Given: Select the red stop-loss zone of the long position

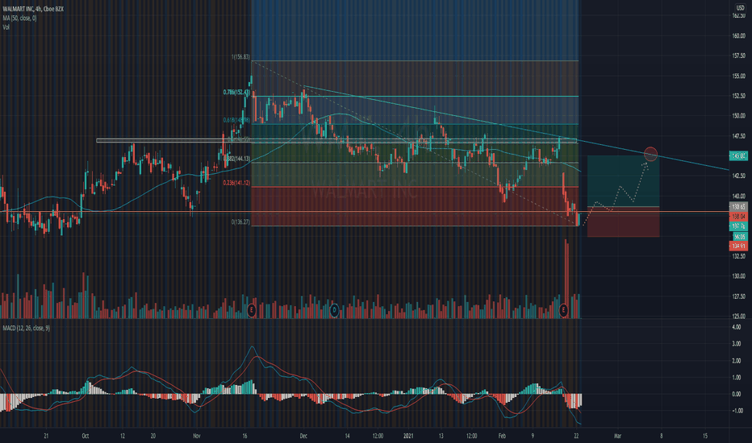Looking at the screenshot, I should point(624,221).
